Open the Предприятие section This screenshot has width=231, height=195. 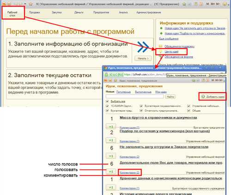101,13
